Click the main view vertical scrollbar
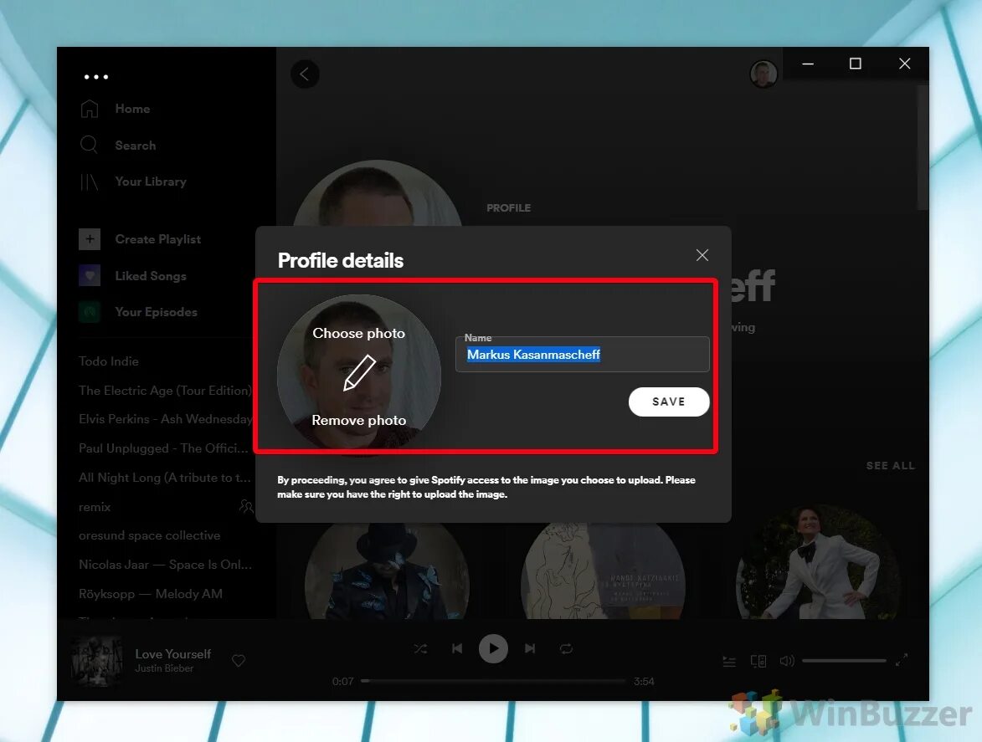Viewport: 982px width, 742px height. coord(923,148)
